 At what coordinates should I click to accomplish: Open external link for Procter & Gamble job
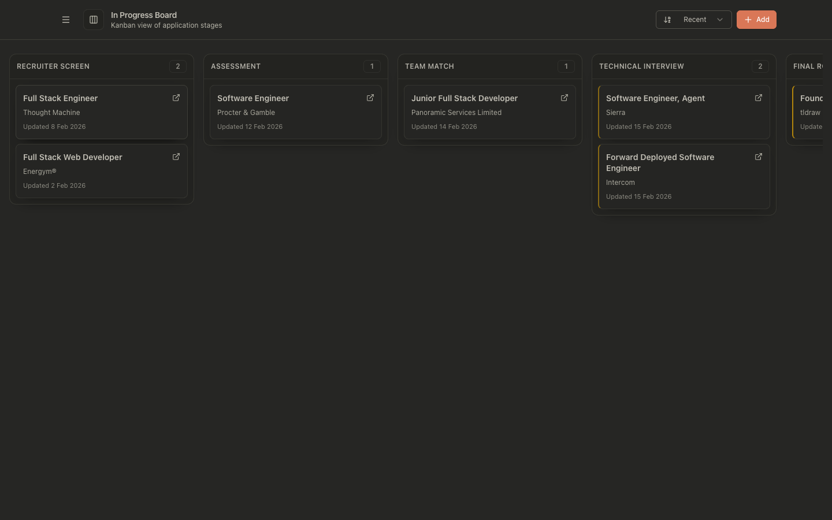(370, 98)
